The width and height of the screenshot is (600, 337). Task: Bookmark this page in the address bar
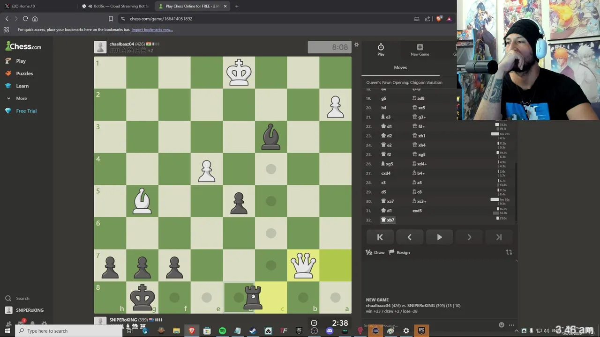111,19
